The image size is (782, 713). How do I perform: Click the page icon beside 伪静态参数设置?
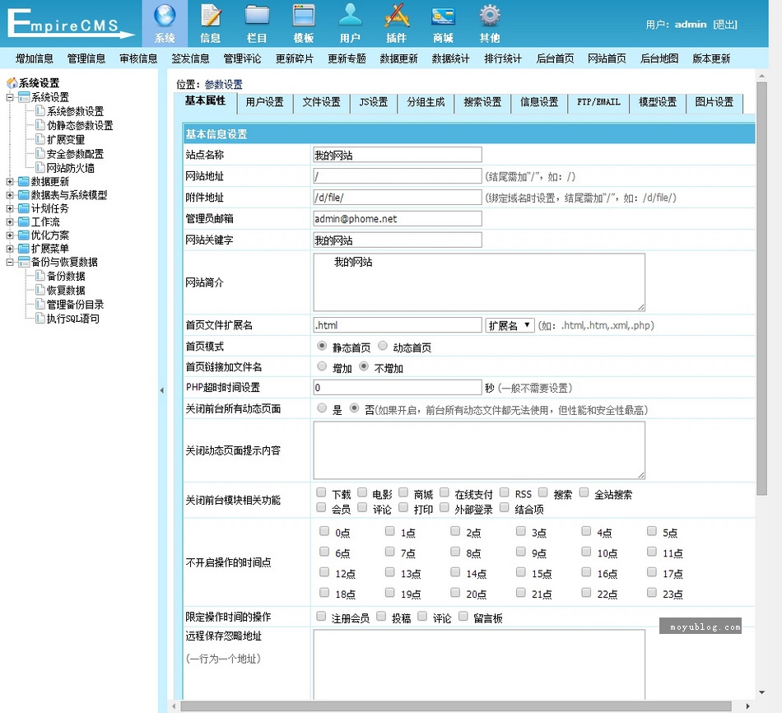click(40, 125)
